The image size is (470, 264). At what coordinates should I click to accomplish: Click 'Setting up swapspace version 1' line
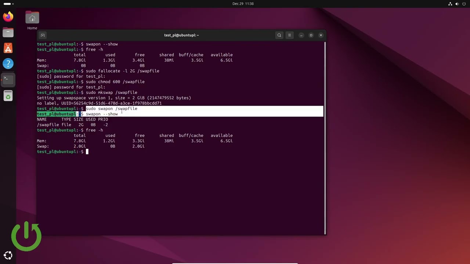(x=114, y=98)
